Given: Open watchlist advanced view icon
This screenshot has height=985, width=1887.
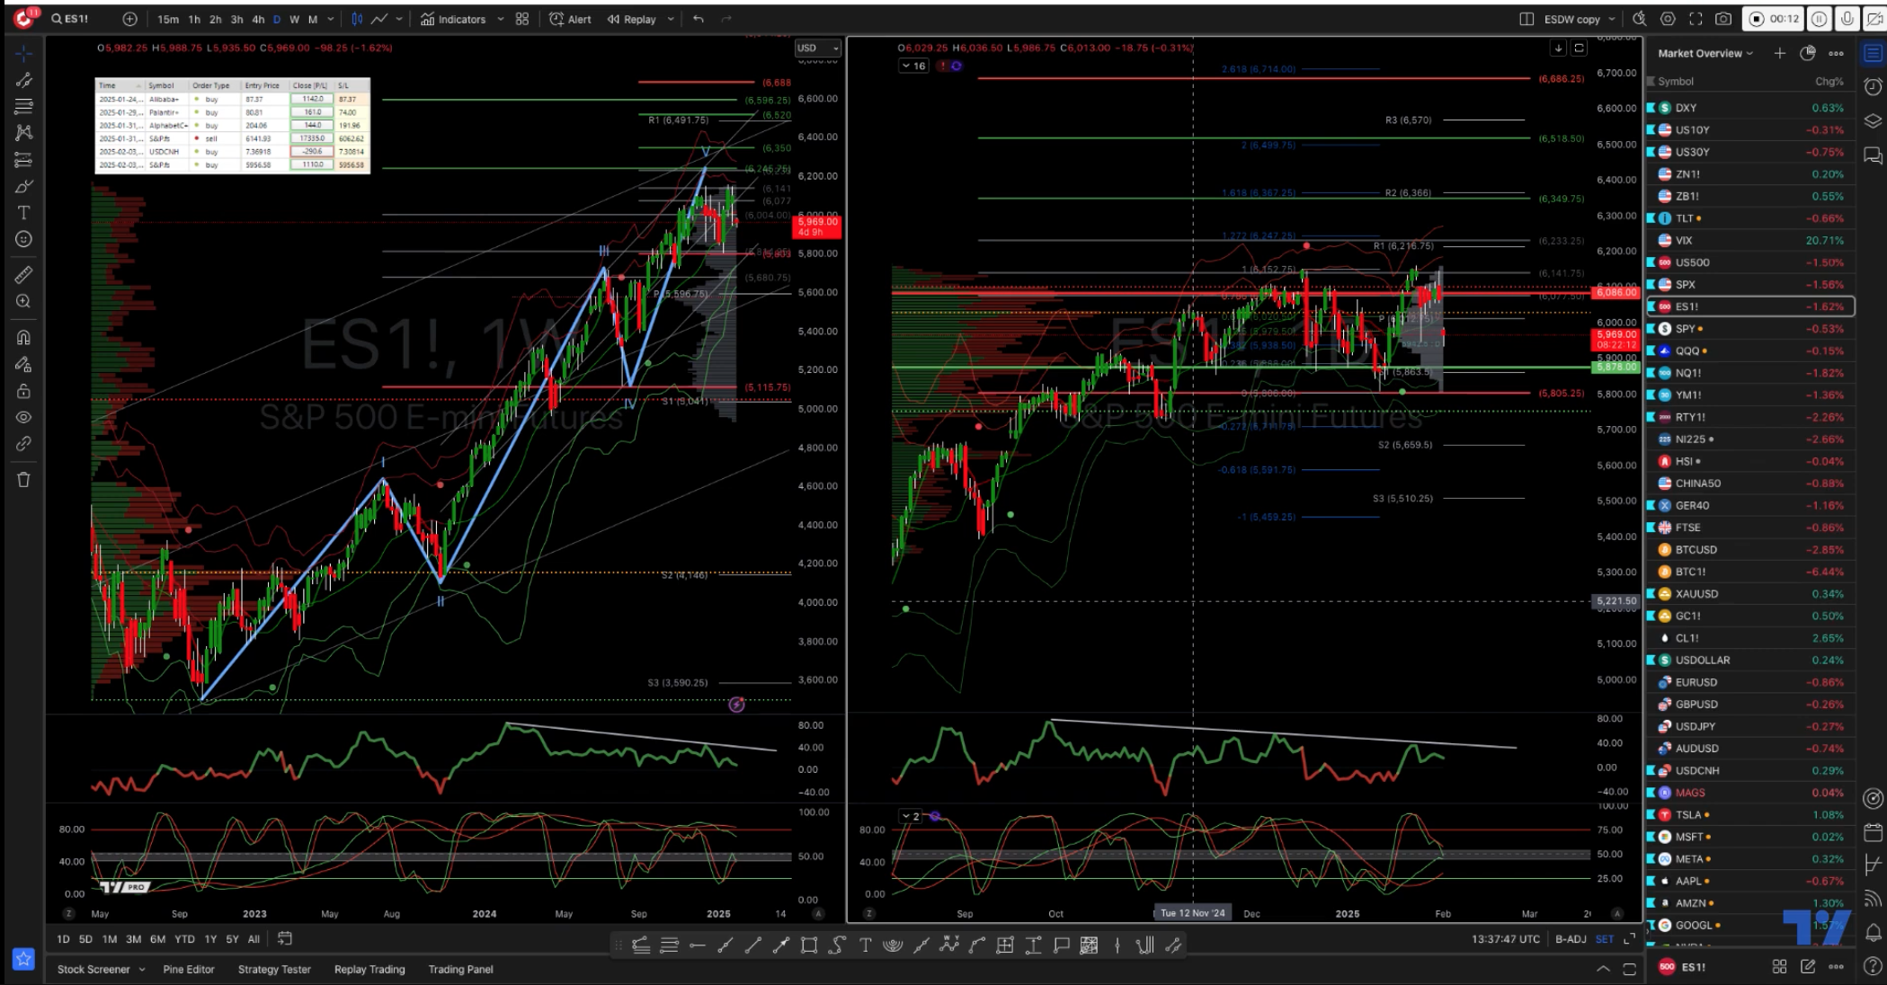Looking at the screenshot, I should (x=1808, y=53).
